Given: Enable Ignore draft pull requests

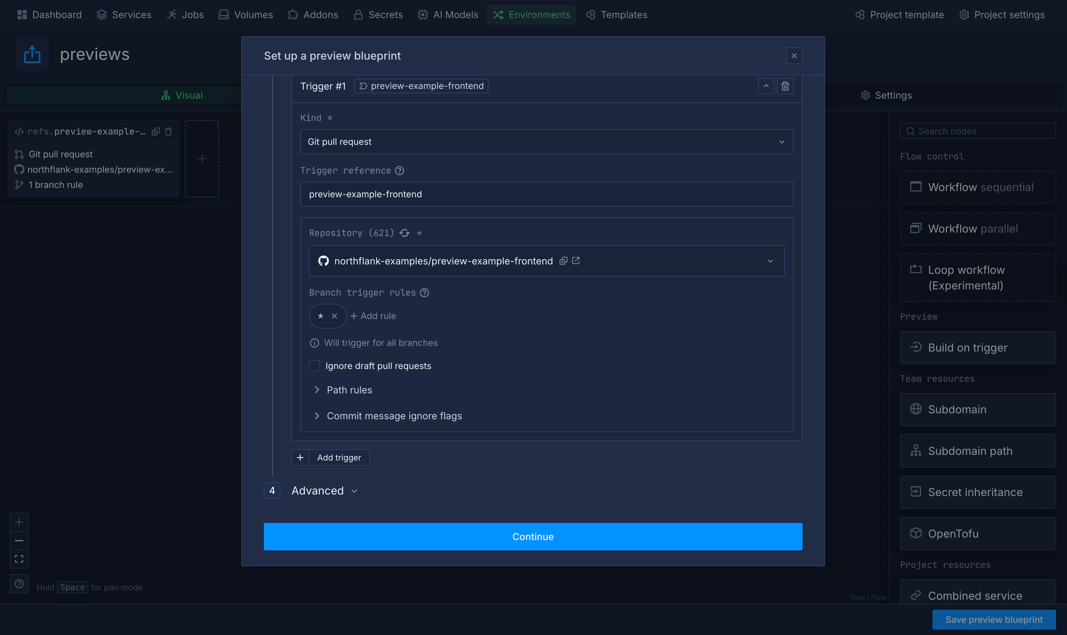Looking at the screenshot, I should (314, 366).
